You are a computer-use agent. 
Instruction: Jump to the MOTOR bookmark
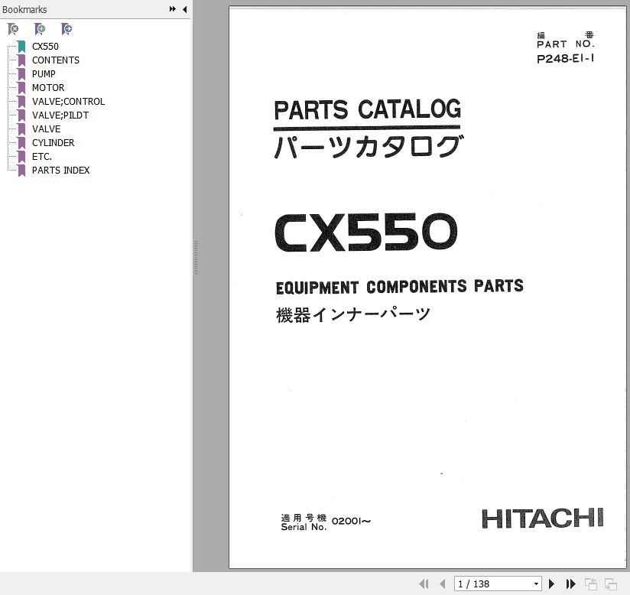pos(48,88)
